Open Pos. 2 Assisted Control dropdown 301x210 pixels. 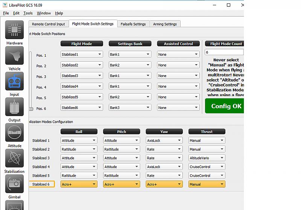(178, 65)
